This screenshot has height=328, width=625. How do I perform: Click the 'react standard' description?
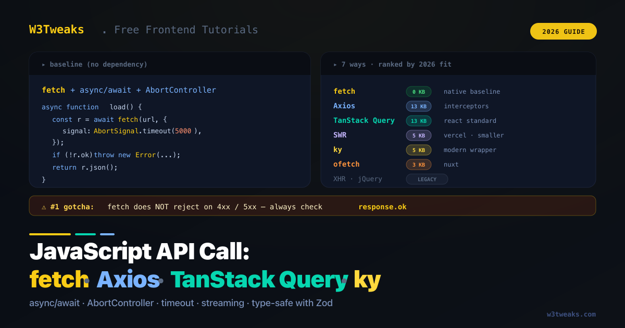tap(470, 121)
